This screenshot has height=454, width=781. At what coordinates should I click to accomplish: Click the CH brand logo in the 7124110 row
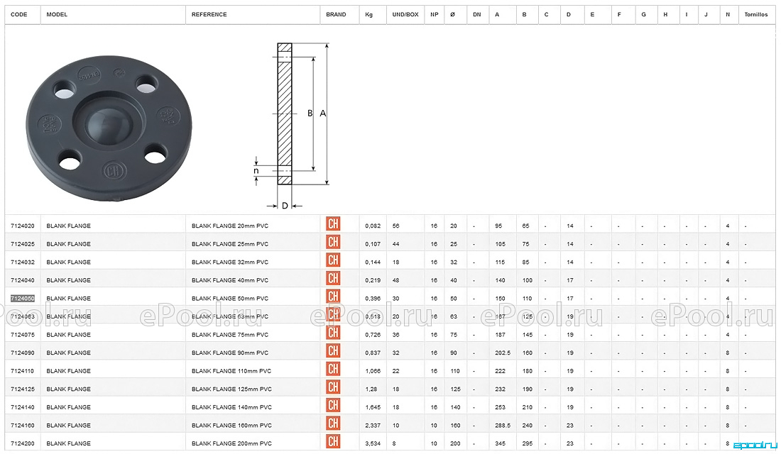(333, 369)
